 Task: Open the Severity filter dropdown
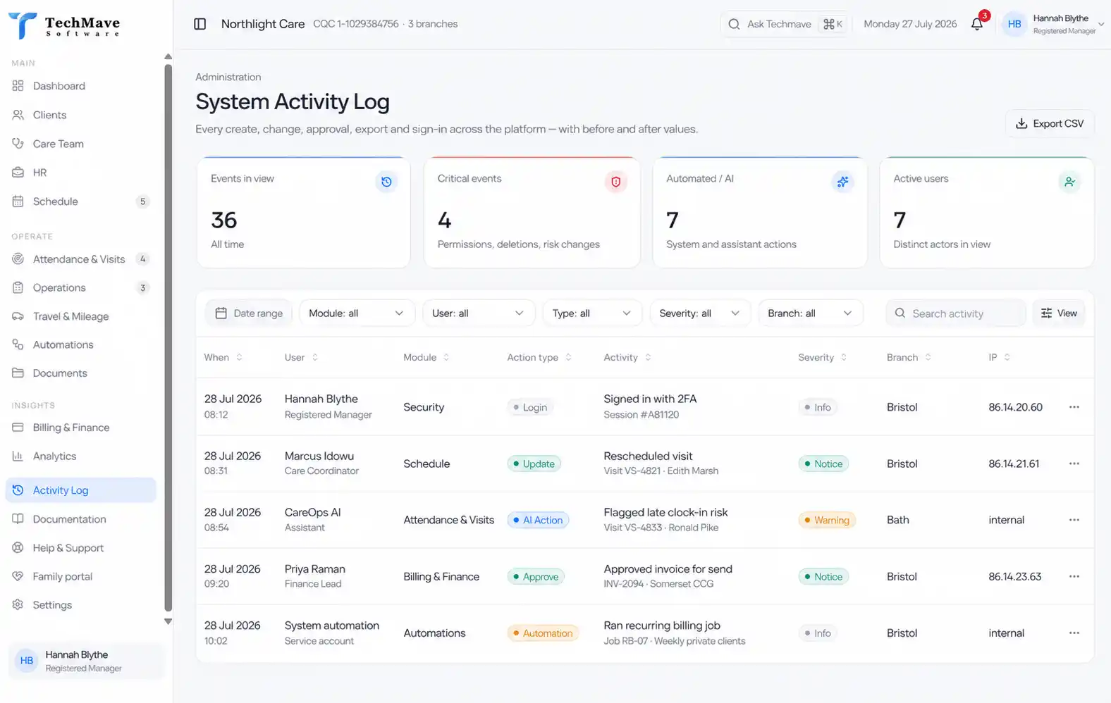pos(699,313)
